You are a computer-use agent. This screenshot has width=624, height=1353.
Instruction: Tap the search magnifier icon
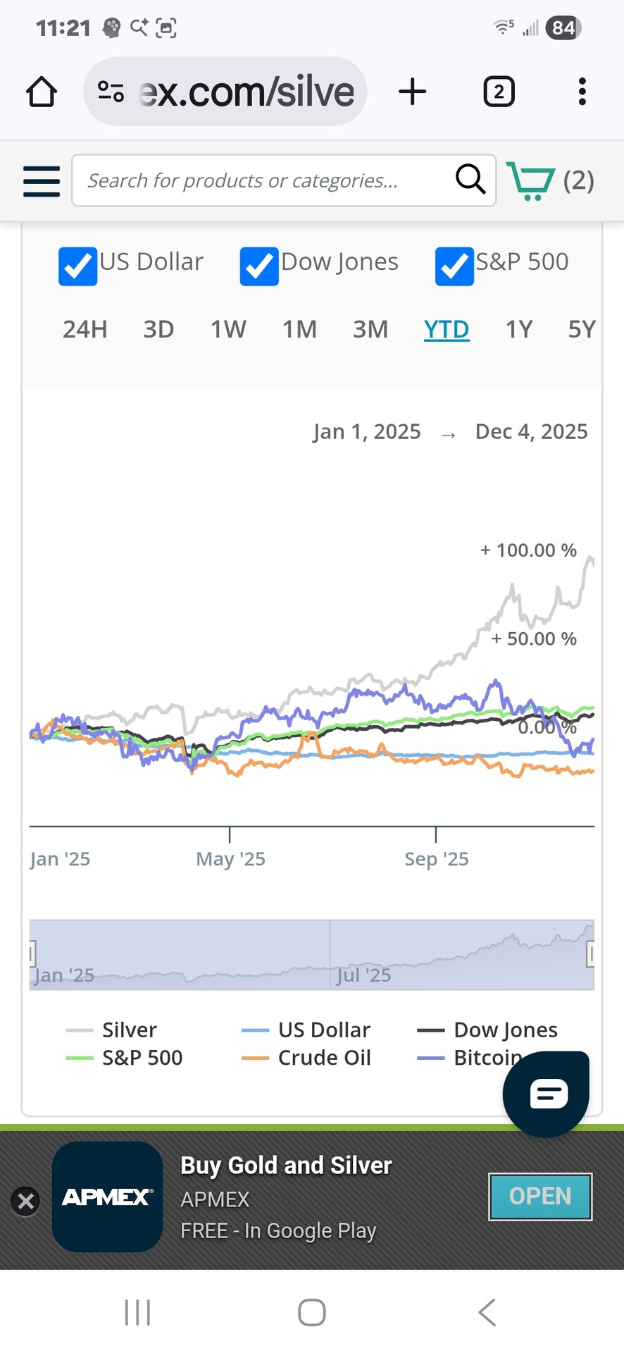tap(470, 180)
